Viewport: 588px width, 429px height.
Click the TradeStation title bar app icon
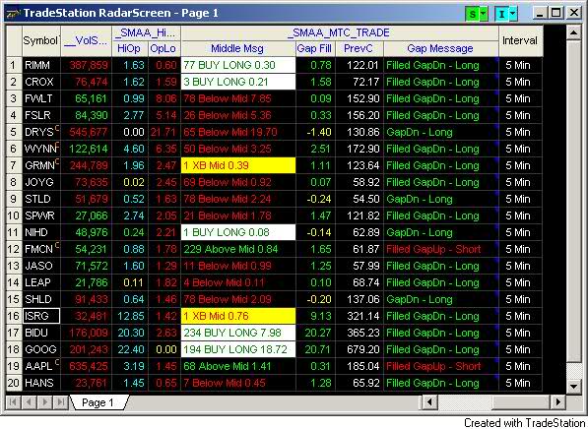[x=13, y=14]
